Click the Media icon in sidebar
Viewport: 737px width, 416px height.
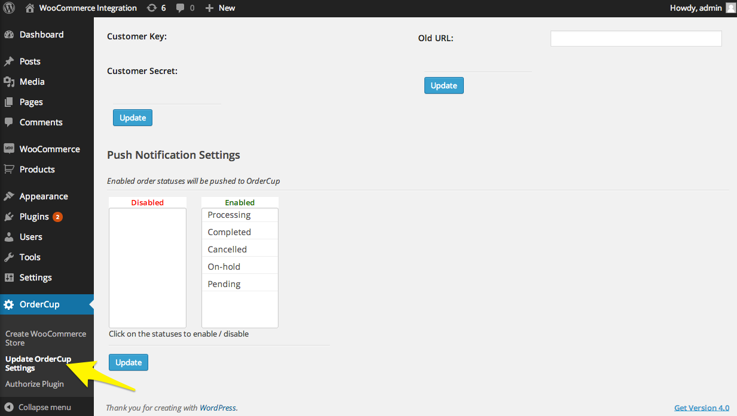point(9,82)
